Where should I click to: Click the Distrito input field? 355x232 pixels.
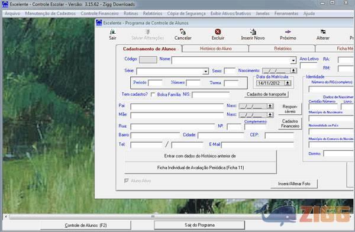click(338, 154)
